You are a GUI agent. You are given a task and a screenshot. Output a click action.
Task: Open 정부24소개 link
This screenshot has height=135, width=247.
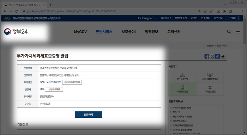(181, 18)
